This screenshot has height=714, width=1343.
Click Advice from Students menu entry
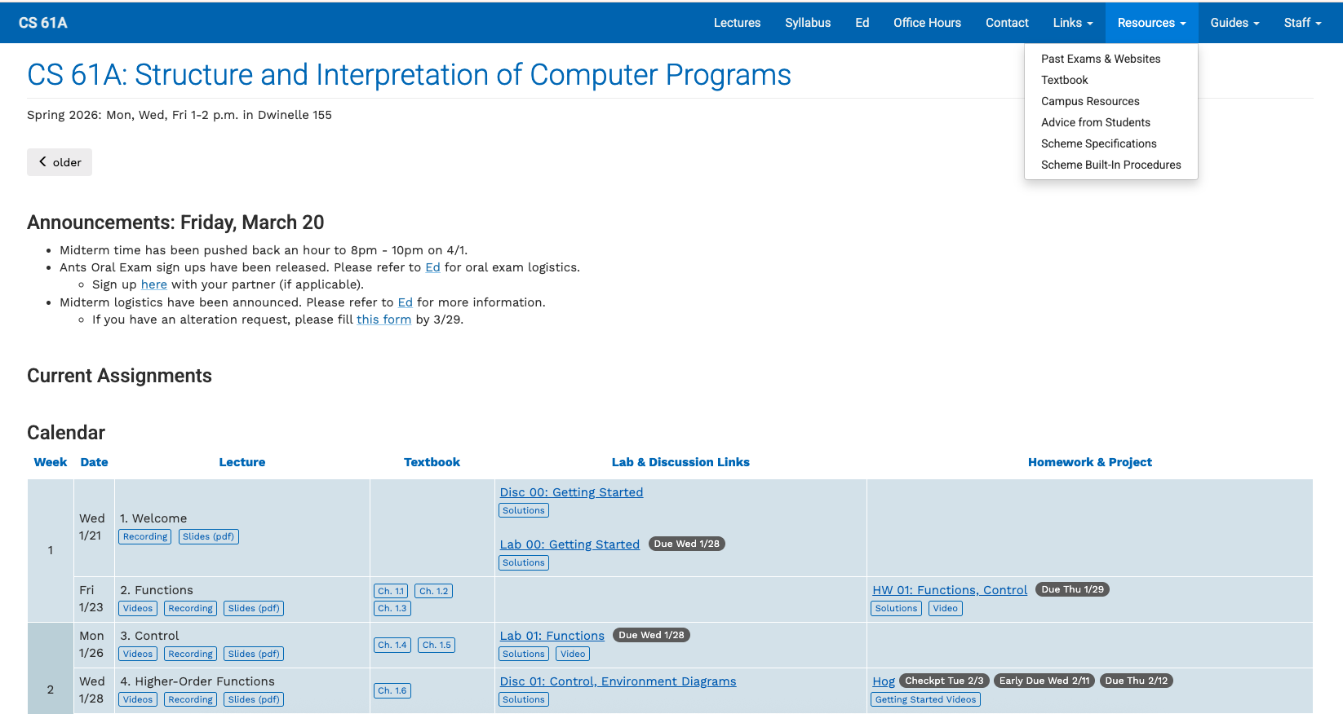(x=1095, y=122)
